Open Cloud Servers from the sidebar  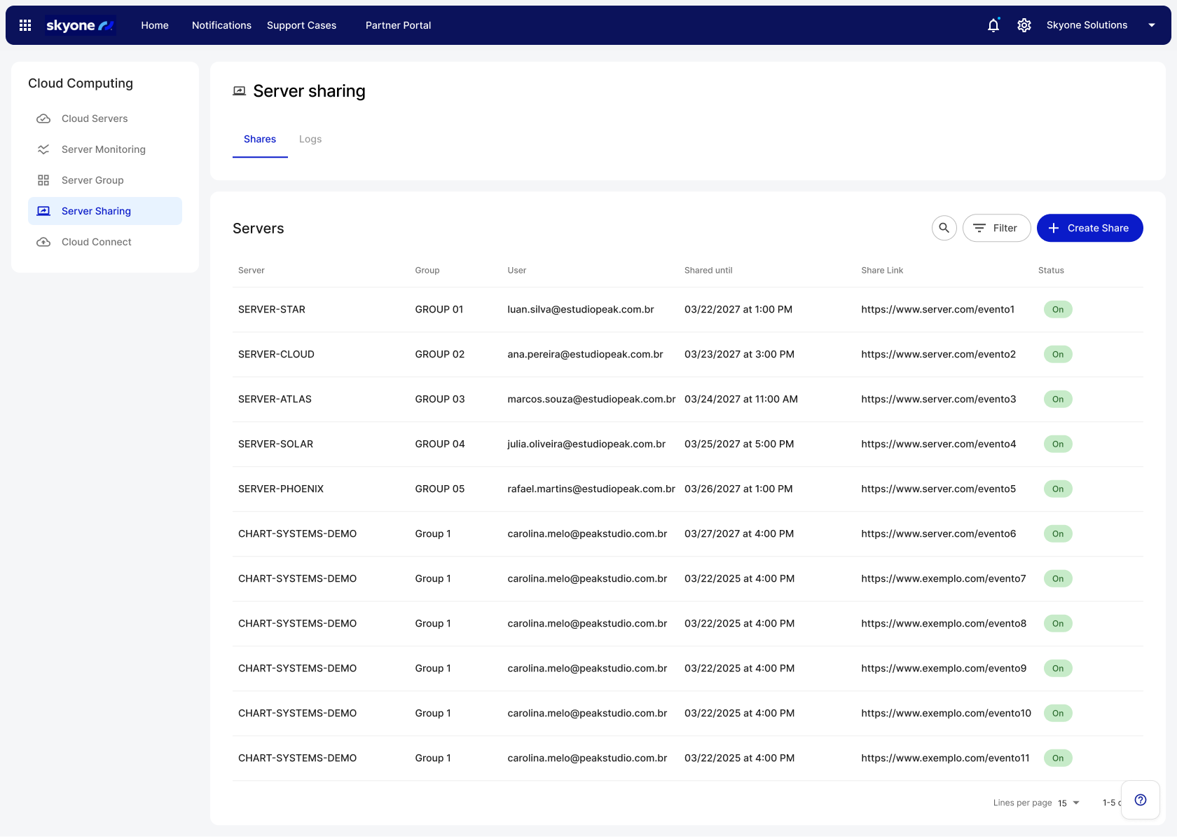(95, 118)
